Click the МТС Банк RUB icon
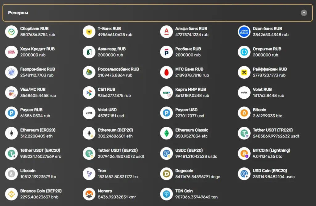316x206 pixels. pyautogui.click(x=166, y=72)
